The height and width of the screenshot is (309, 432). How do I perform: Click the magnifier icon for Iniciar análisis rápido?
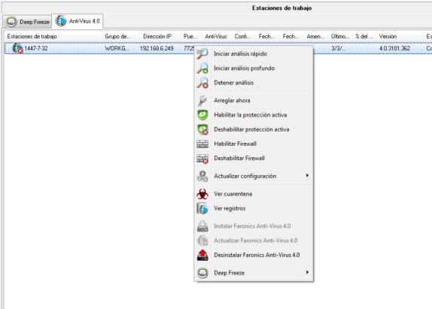(x=202, y=53)
